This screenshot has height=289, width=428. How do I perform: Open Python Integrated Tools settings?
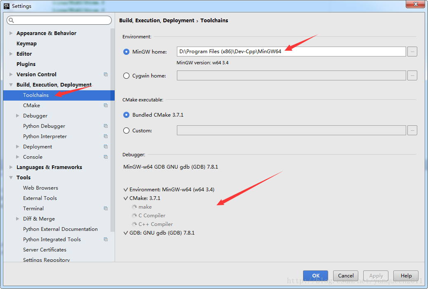[52, 240]
